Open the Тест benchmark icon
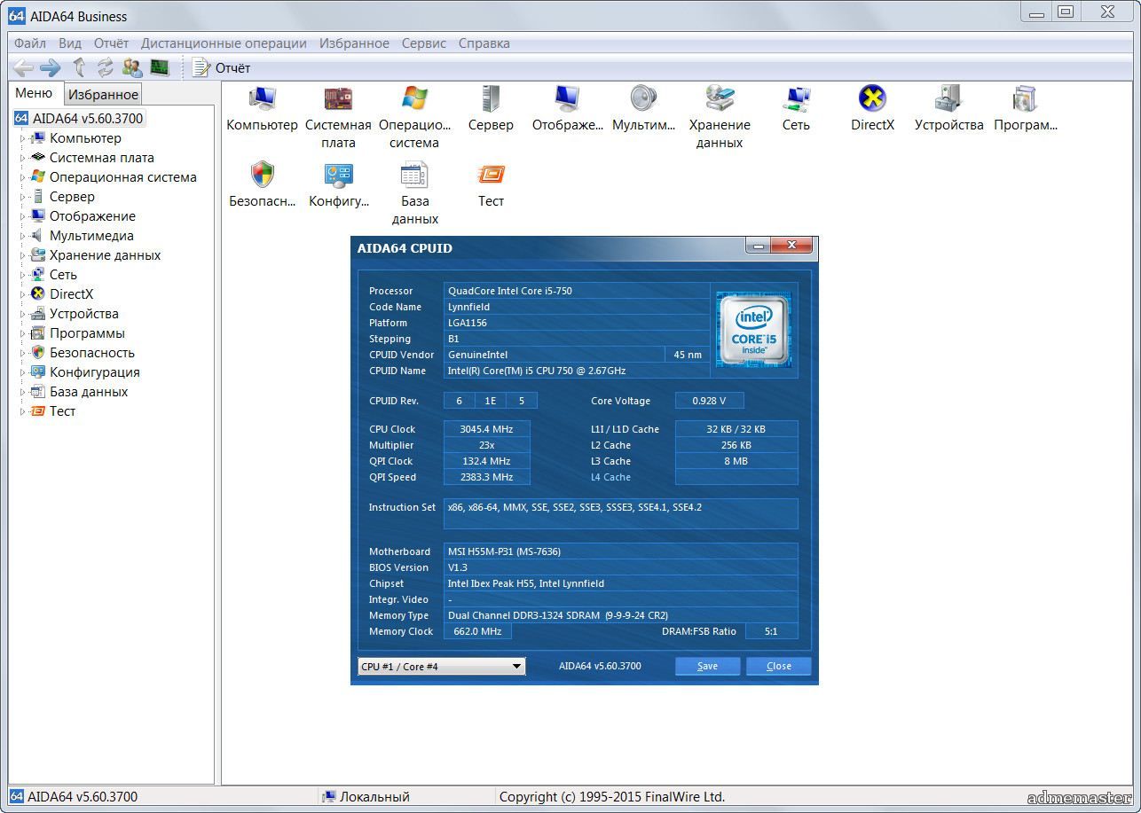This screenshot has height=813, width=1141. 491,175
